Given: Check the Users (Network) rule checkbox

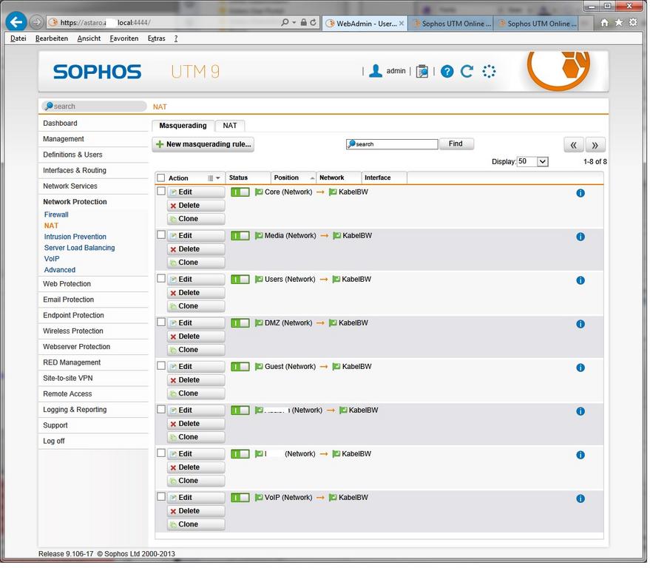Looking at the screenshot, I should click(161, 279).
